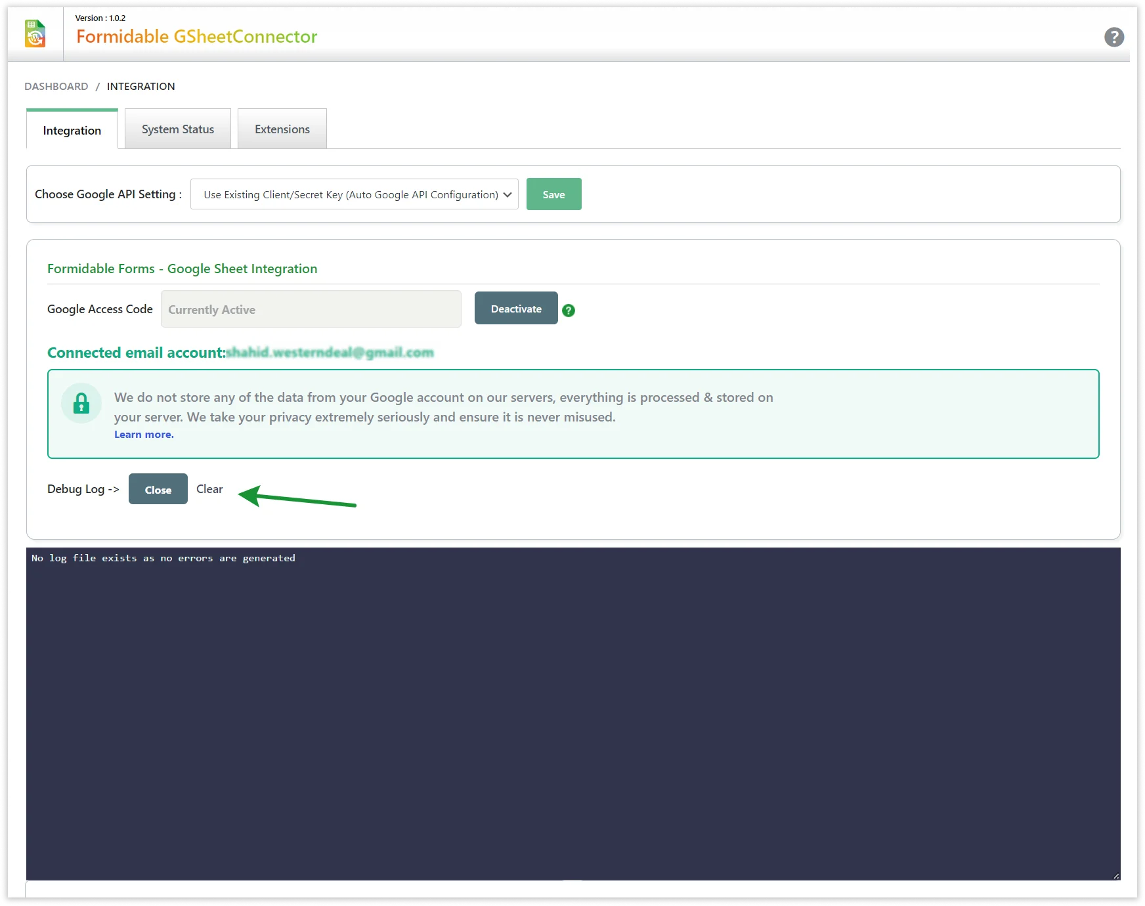Click the INTEGRATION breadcrumb item
The width and height of the screenshot is (1145, 906).
(x=140, y=87)
